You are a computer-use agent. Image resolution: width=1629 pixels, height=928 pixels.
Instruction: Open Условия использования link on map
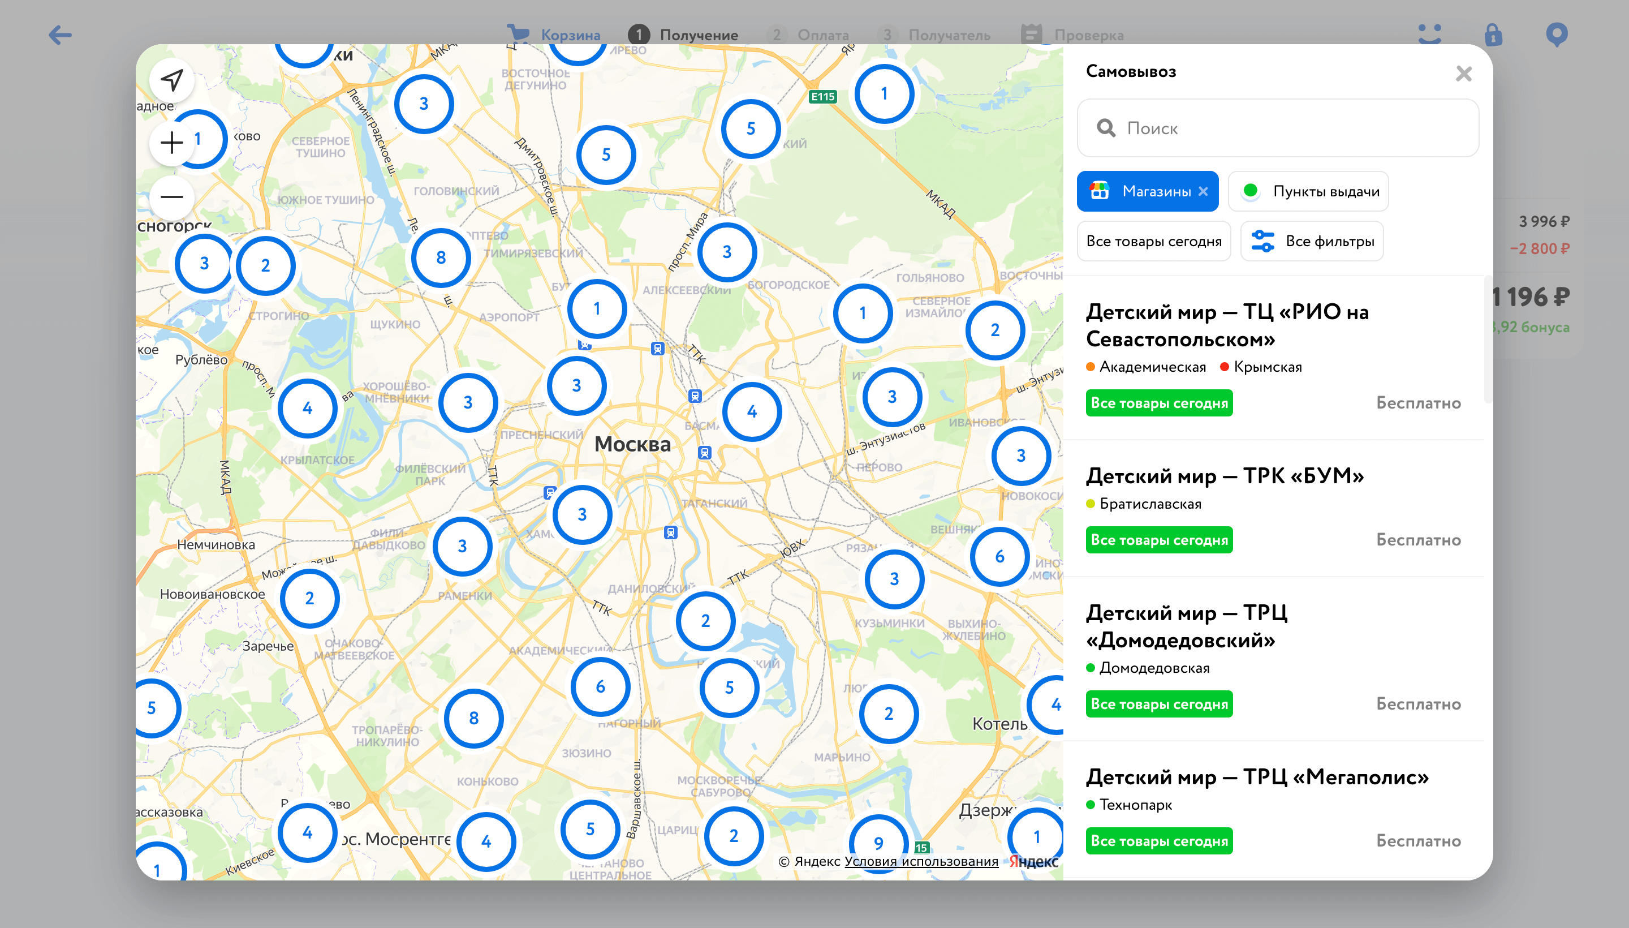[x=921, y=862]
